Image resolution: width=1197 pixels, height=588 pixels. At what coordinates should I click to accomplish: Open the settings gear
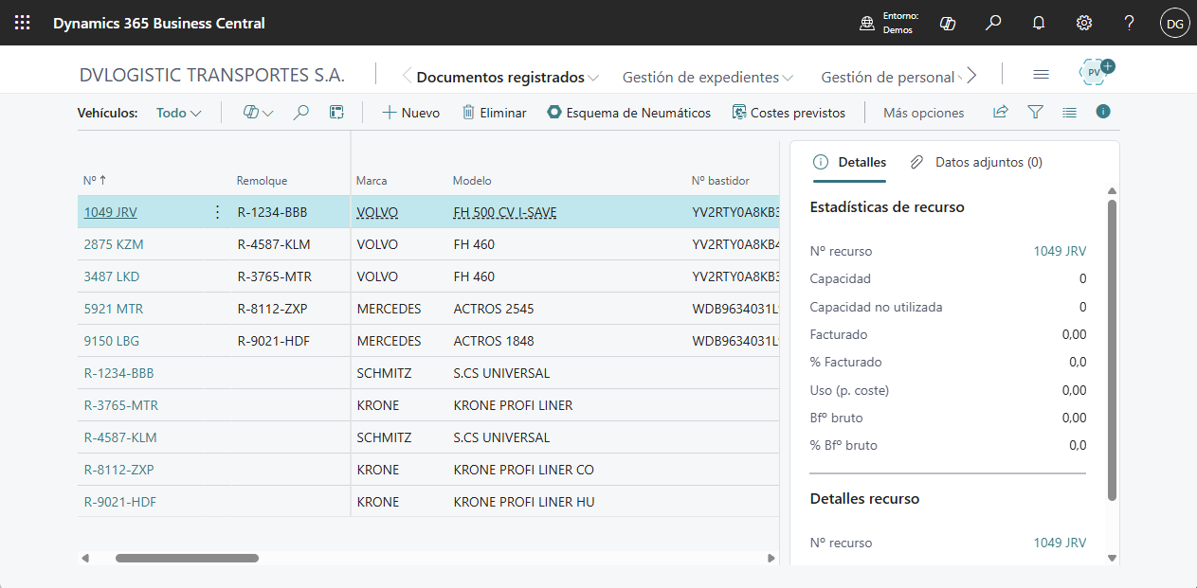pyautogui.click(x=1084, y=23)
